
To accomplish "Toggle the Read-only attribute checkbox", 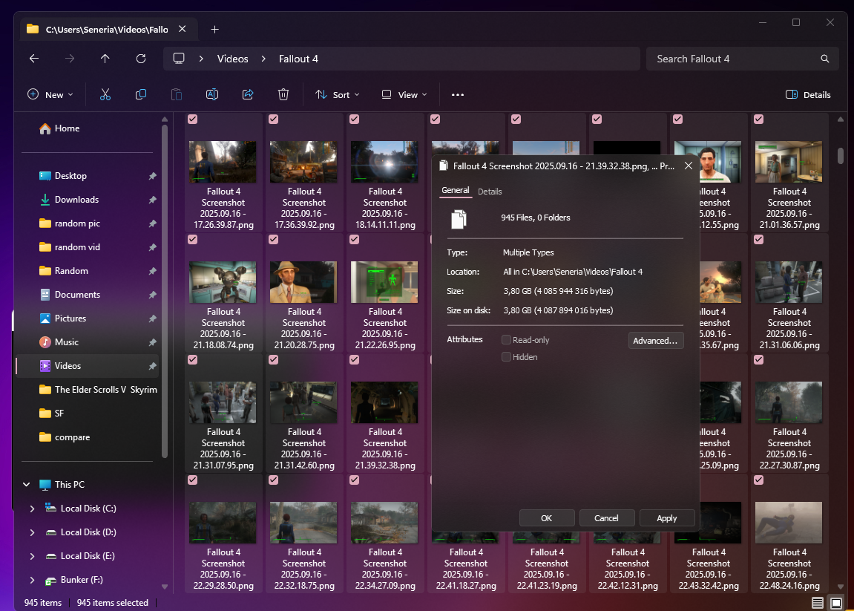I will pos(506,339).
